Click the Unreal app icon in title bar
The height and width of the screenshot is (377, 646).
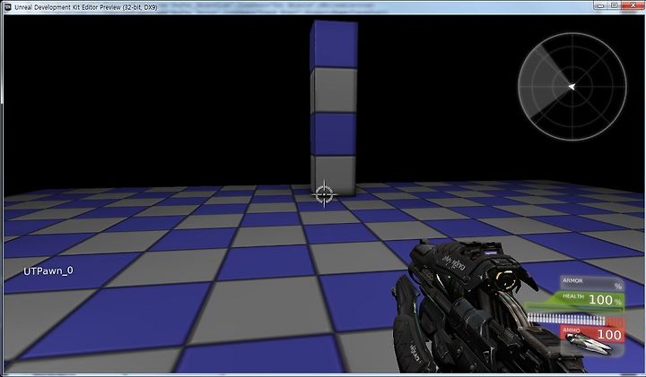7,6
